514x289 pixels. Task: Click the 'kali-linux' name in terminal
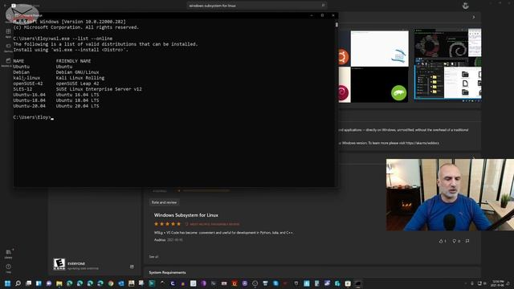click(27, 78)
